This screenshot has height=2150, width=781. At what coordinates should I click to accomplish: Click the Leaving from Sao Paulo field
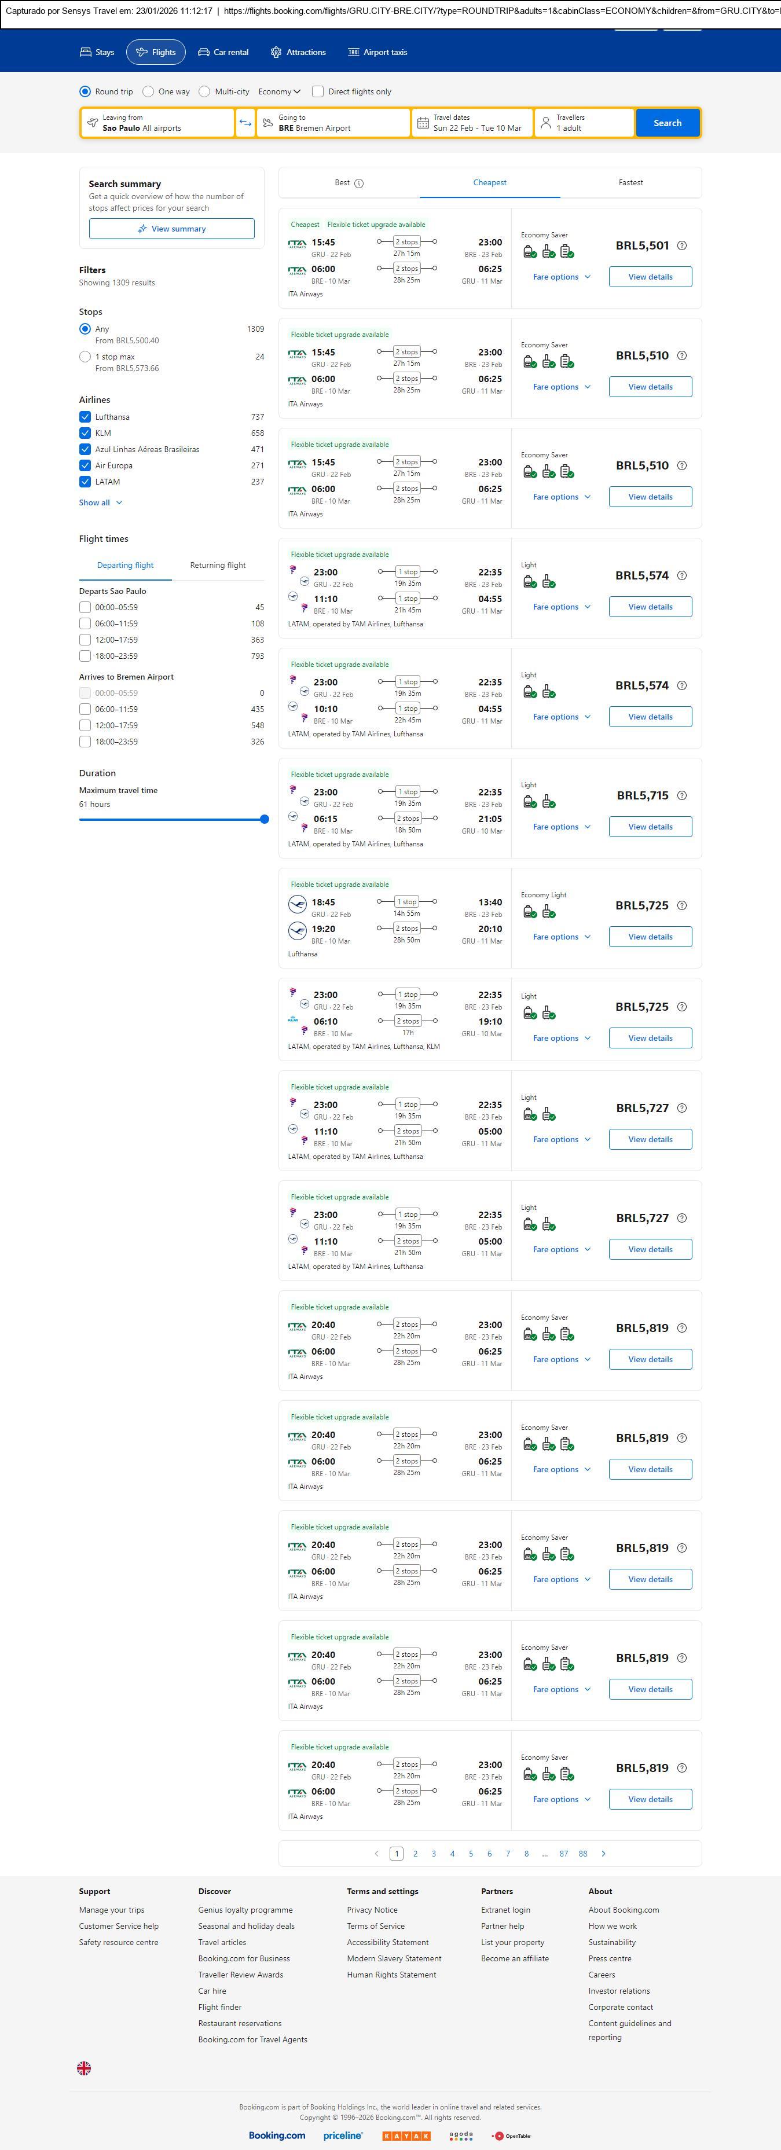(157, 123)
